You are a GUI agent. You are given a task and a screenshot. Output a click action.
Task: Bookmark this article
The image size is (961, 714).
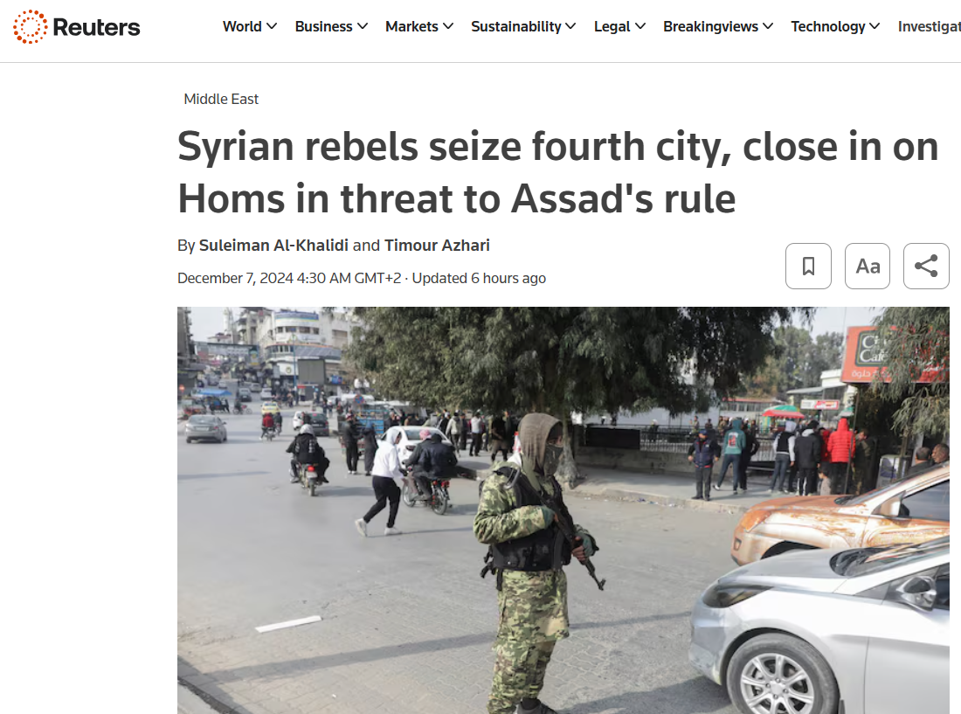(x=808, y=266)
